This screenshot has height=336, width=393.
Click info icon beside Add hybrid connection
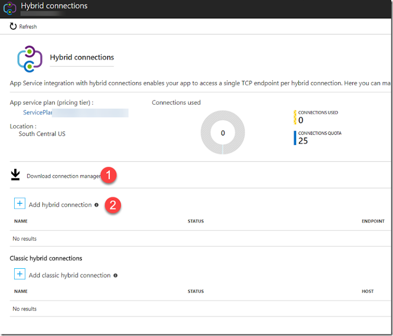point(96,205)
